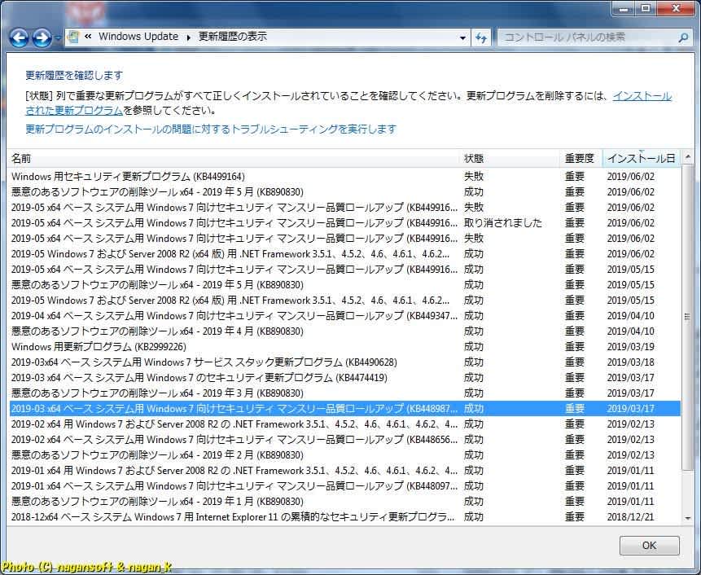Run the update troubleshooting link

click(x=210, y=129)
